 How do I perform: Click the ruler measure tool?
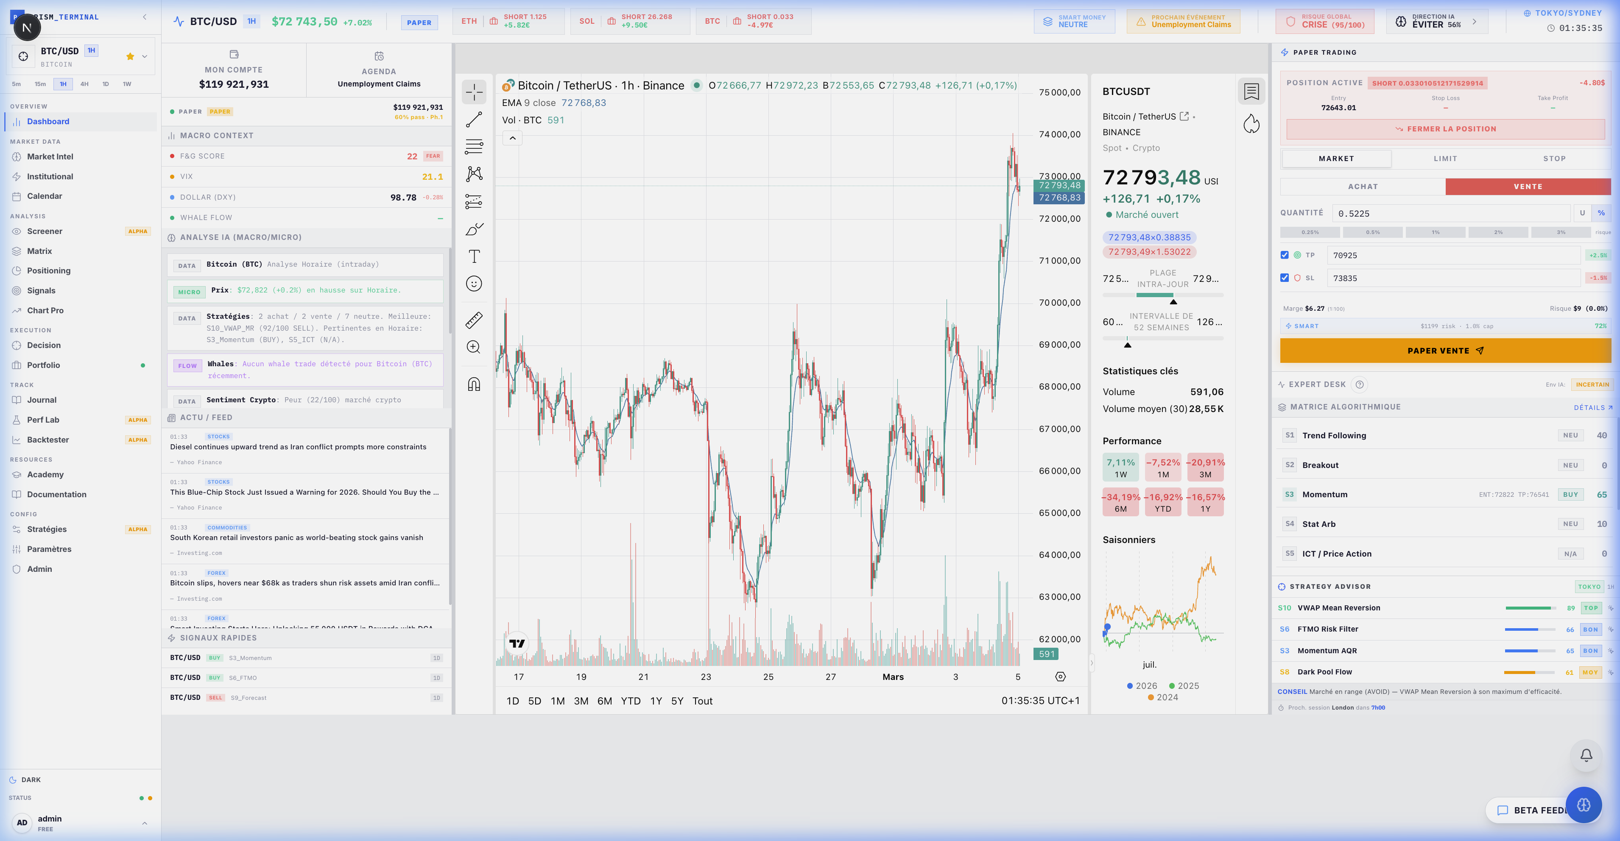pos(474,320)
